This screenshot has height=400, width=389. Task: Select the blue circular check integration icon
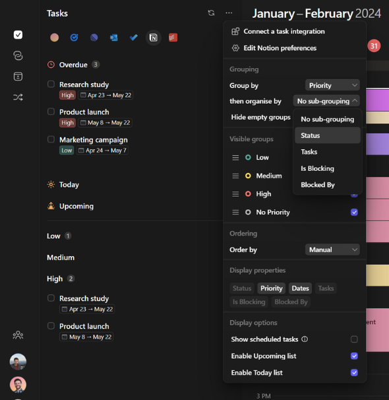click(74, 38)
